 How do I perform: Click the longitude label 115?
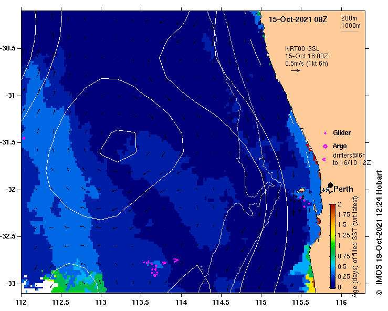pos(261,303)
